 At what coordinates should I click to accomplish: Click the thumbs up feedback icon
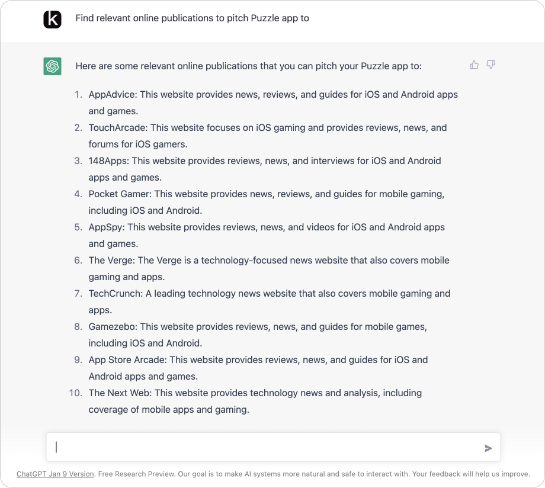click(x=474, y=65)
